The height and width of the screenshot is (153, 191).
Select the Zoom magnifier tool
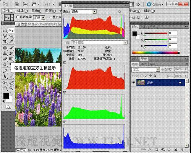(x=11, y=88)
